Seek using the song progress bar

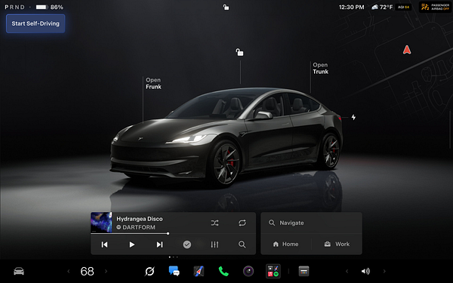[x=174, y=233]
